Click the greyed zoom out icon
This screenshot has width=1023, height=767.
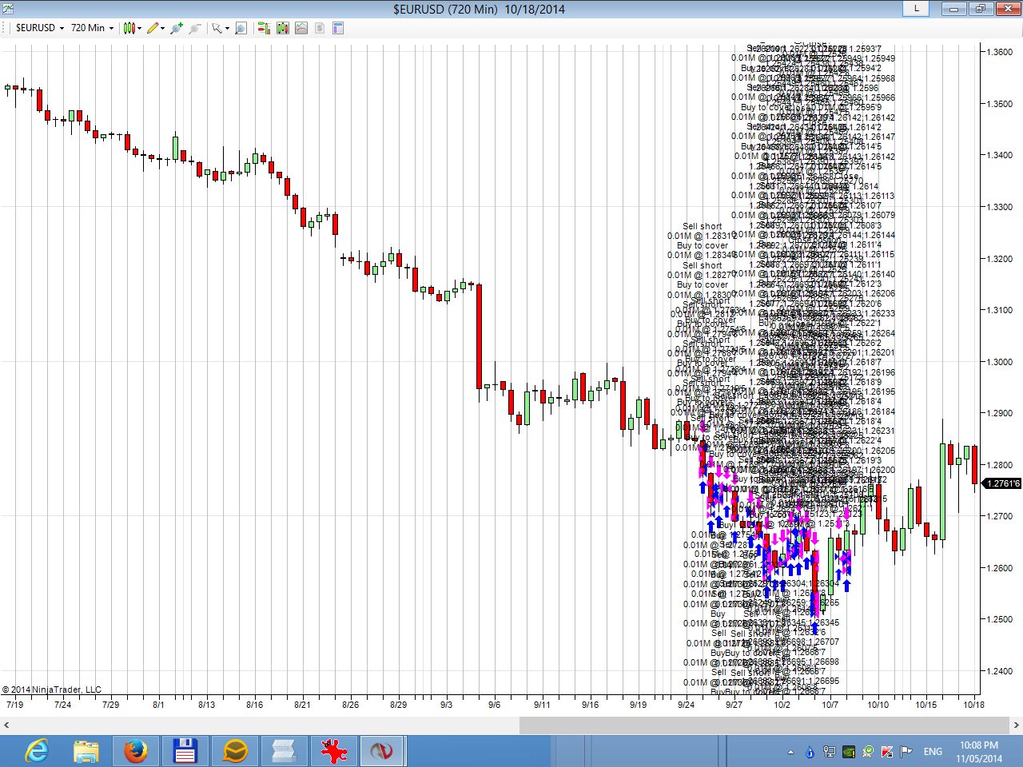194,28
